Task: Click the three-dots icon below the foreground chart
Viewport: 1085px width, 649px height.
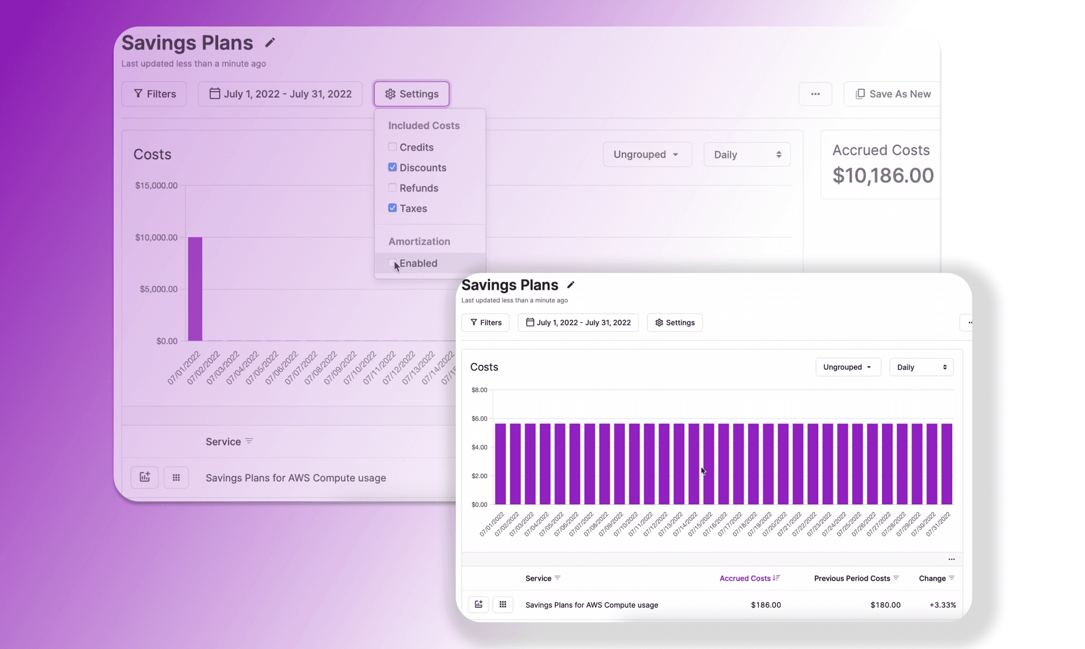Action: 952,559
